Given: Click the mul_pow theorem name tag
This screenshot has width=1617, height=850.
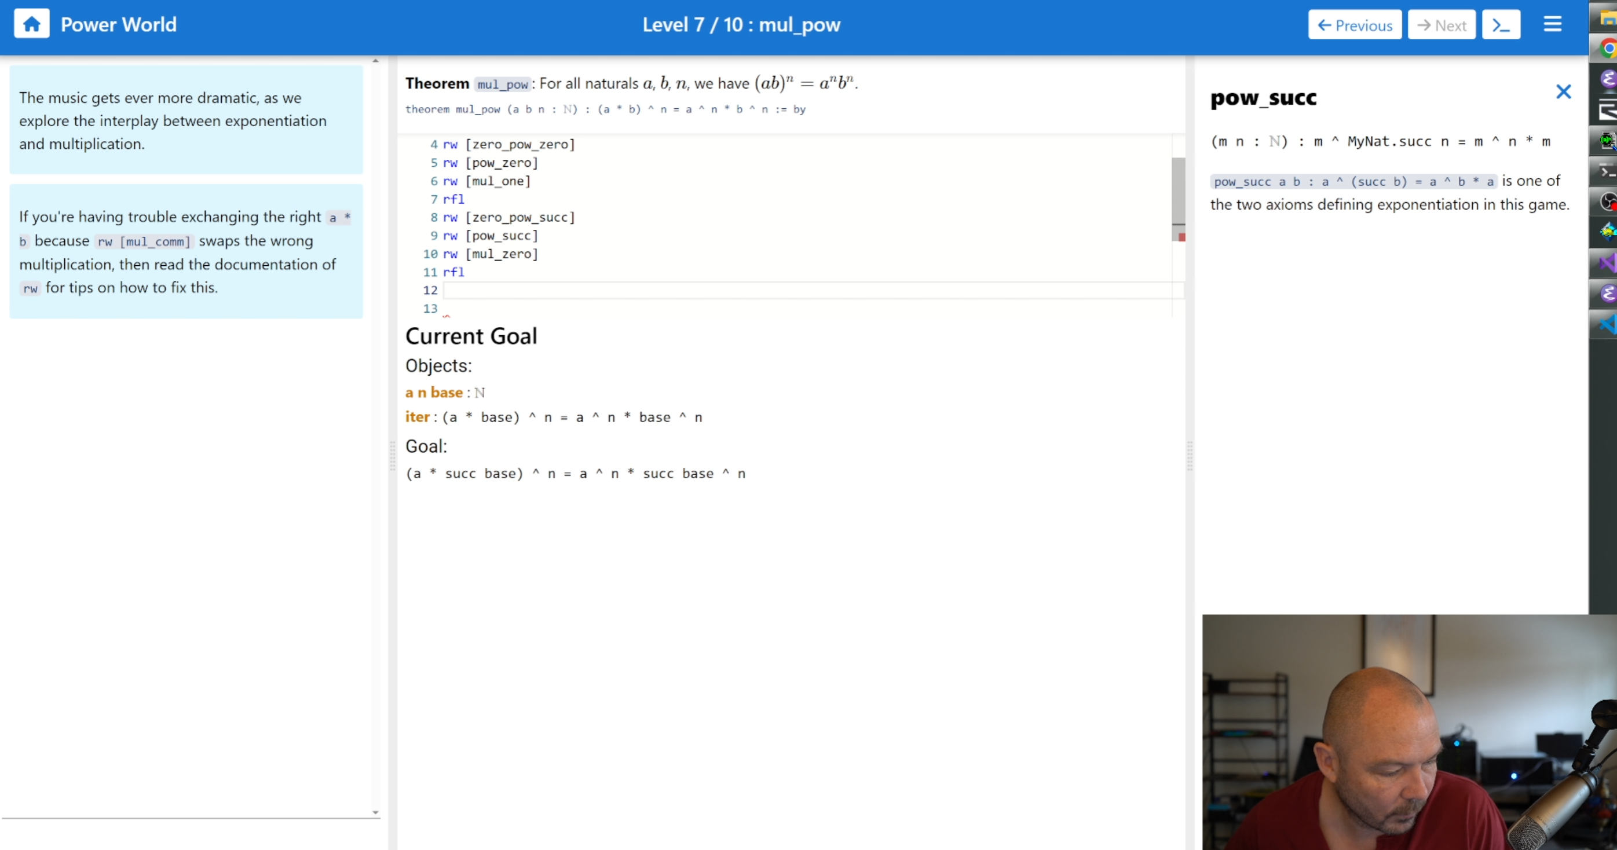Looking at the screenshot, I should pyautogui.click(x=502, y=84).
